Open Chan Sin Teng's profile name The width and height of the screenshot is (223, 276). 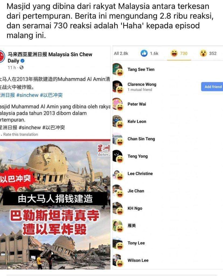point(141,139)
